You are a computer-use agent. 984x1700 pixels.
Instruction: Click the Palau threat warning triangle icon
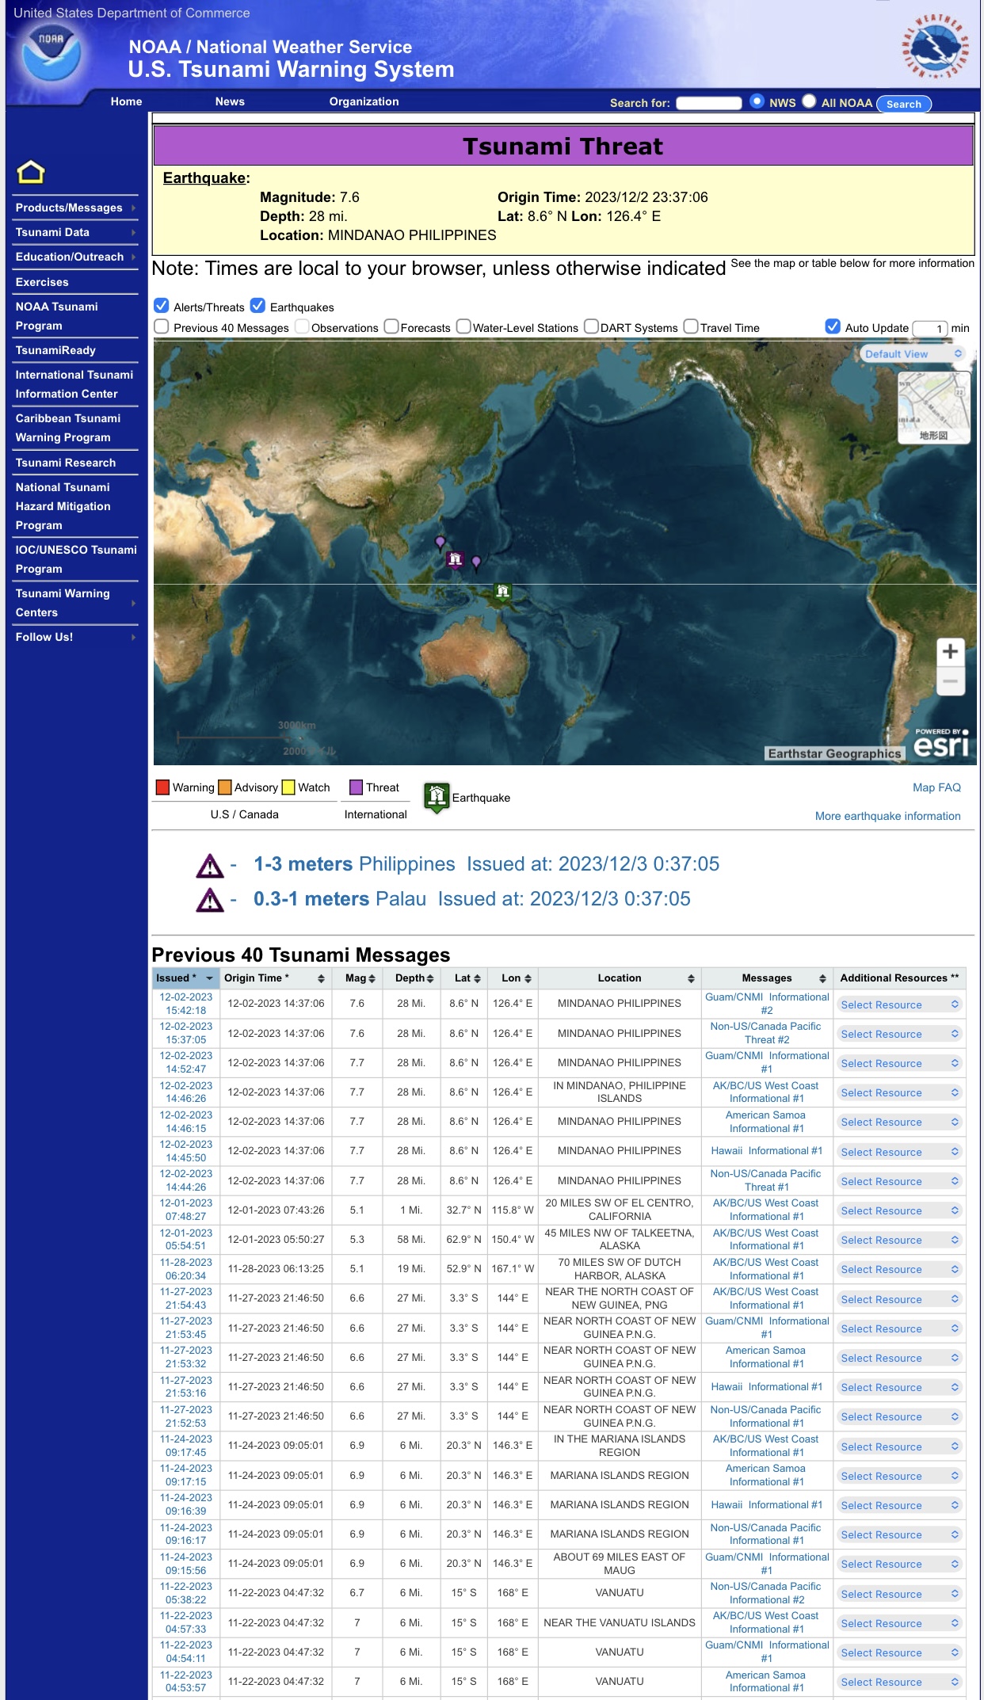click(210, 900)
